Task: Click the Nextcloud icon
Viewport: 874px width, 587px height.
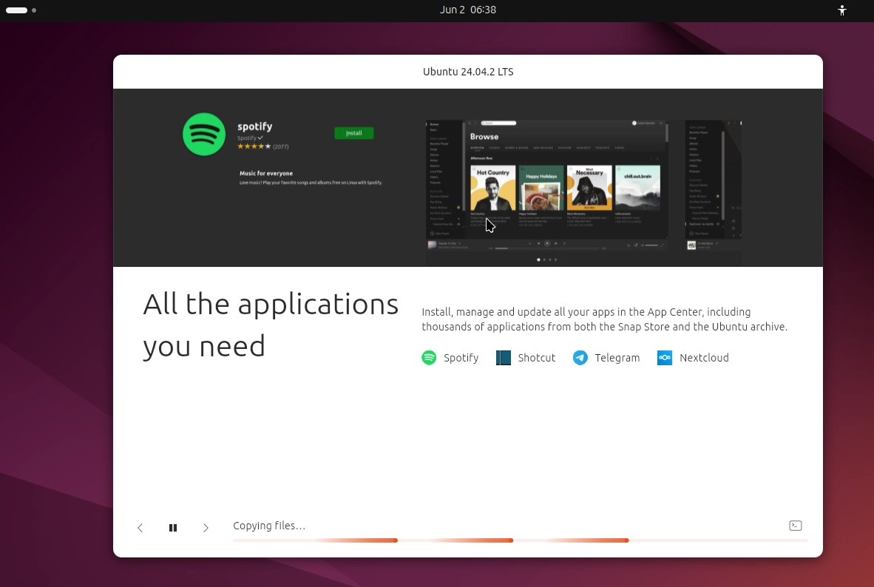Action: (665, 358)
